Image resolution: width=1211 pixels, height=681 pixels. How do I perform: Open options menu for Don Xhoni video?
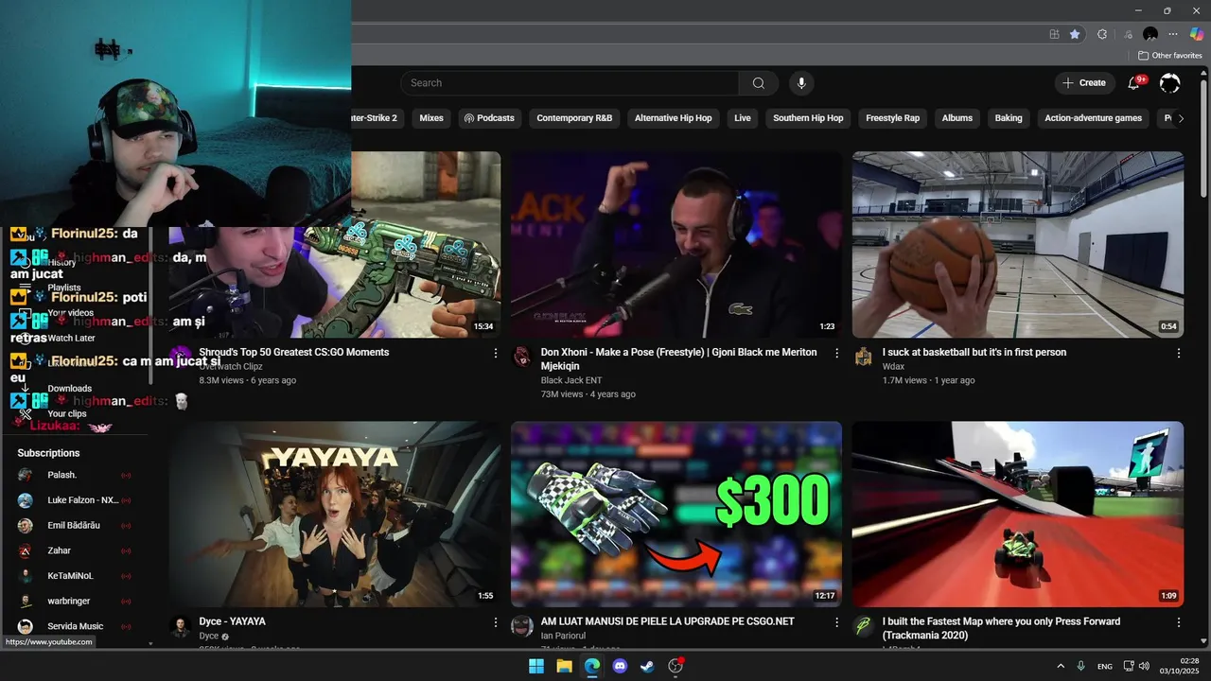click(836, 353)
